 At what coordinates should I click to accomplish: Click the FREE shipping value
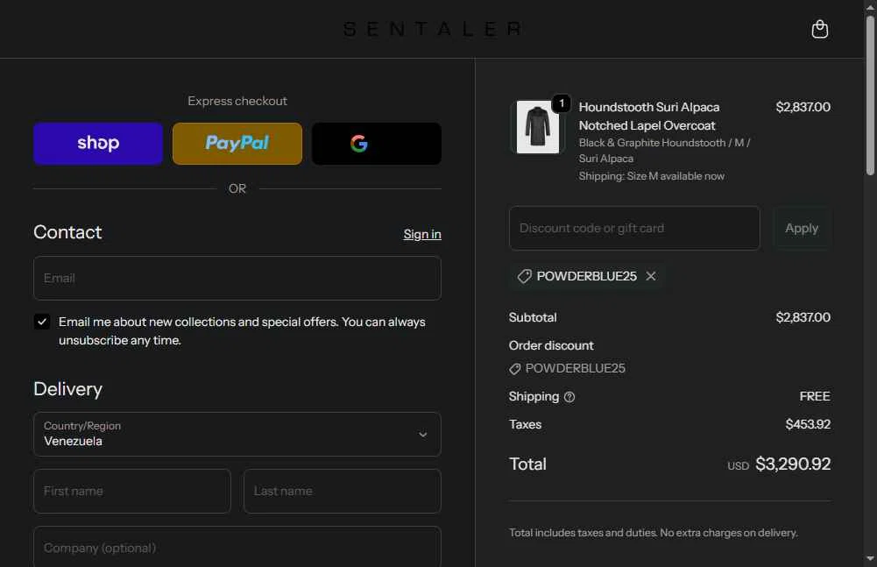815,396
